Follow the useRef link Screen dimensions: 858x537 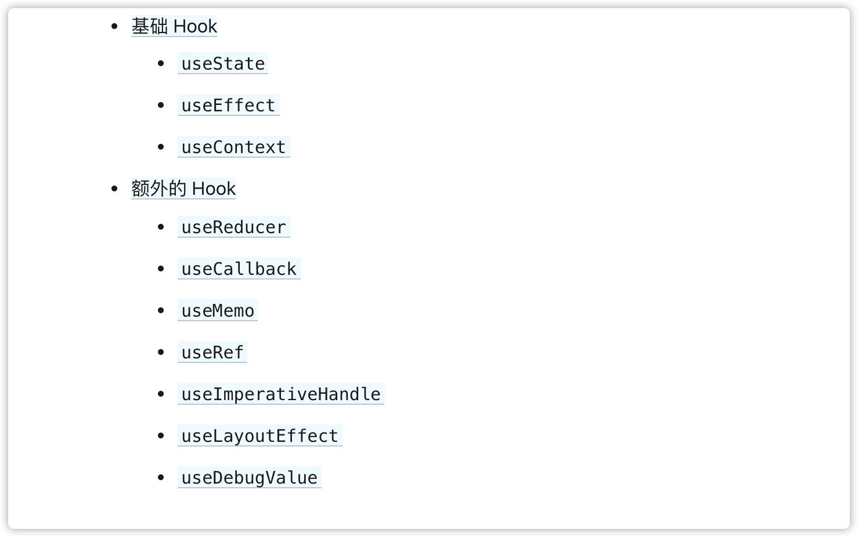point(212,352)
